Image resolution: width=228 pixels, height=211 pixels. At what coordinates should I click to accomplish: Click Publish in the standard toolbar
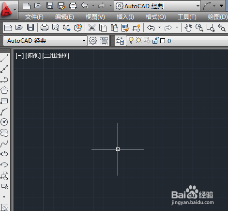click(x=67, y=28)
